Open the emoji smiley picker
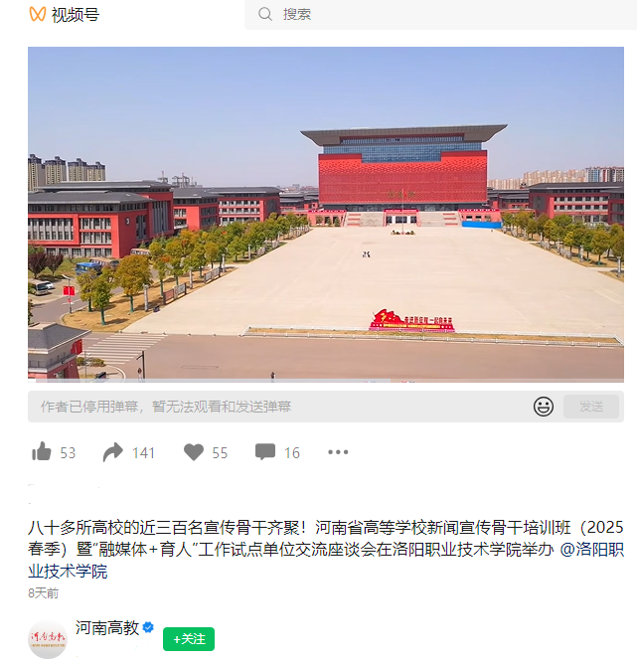Screen dimensions: 637x665 [x=544, y=407]
